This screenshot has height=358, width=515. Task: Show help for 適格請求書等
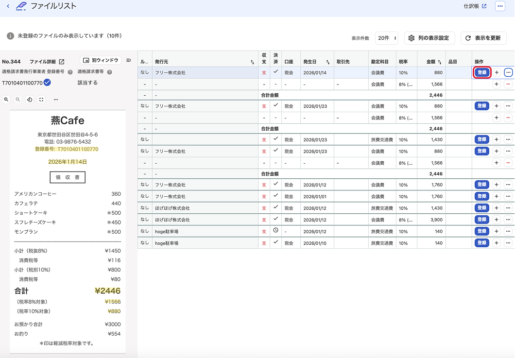[109, 72]
